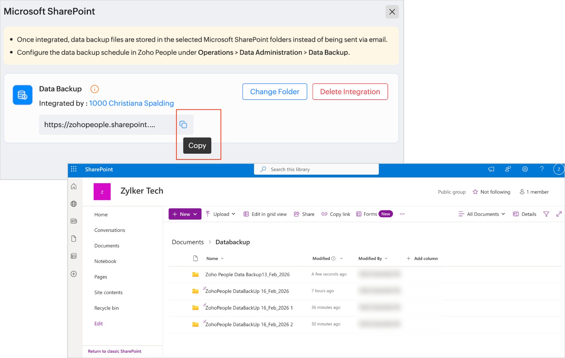Select Site contents in left navigation
565x358 pixels.
[108, 292]
